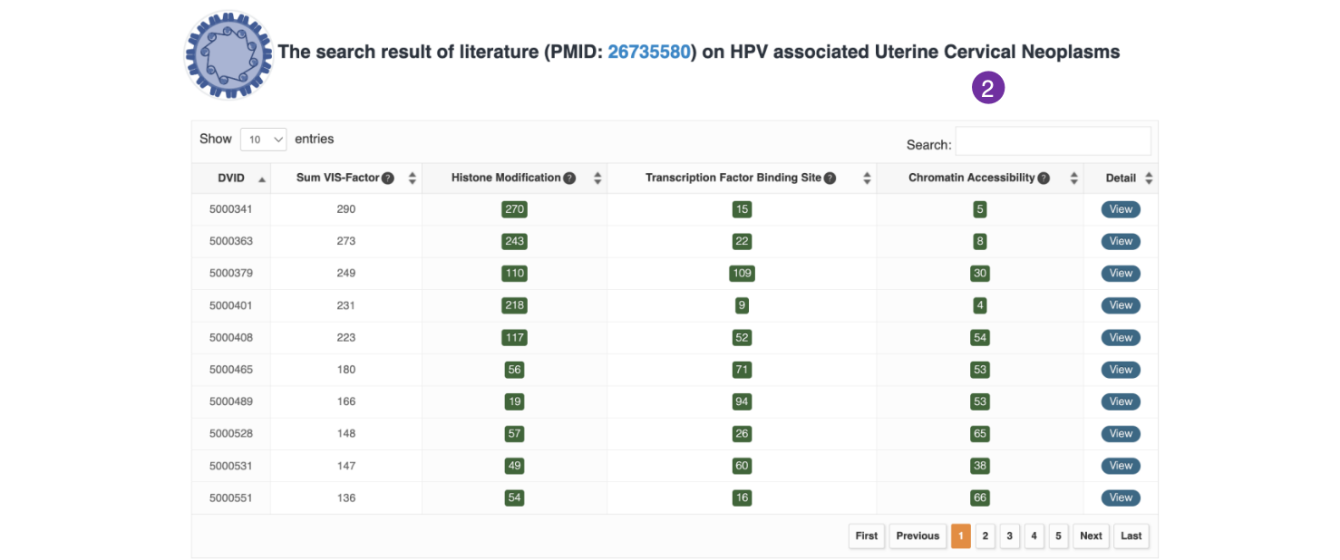Click help icon beside Histone Modification
This screenshot has height=560, width=1340.
pos(569,179)
